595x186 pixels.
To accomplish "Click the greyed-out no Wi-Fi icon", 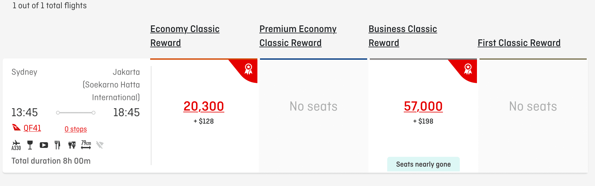I will click(100, 145).
